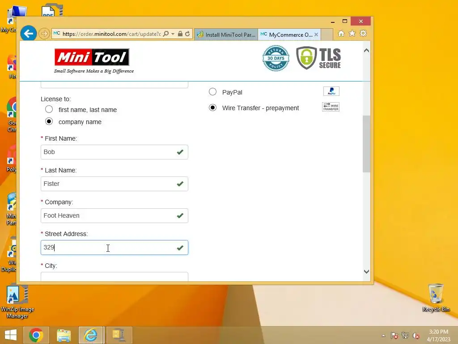Open a new blank tab

(x=327, y=34)
